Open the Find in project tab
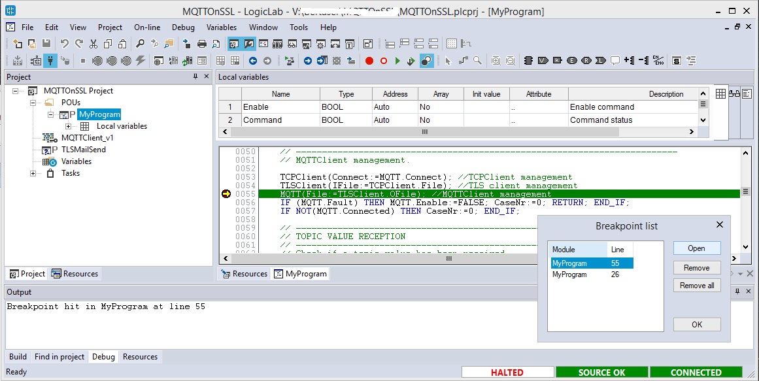This screenshot has height=381, width=759. click(59, 357)
